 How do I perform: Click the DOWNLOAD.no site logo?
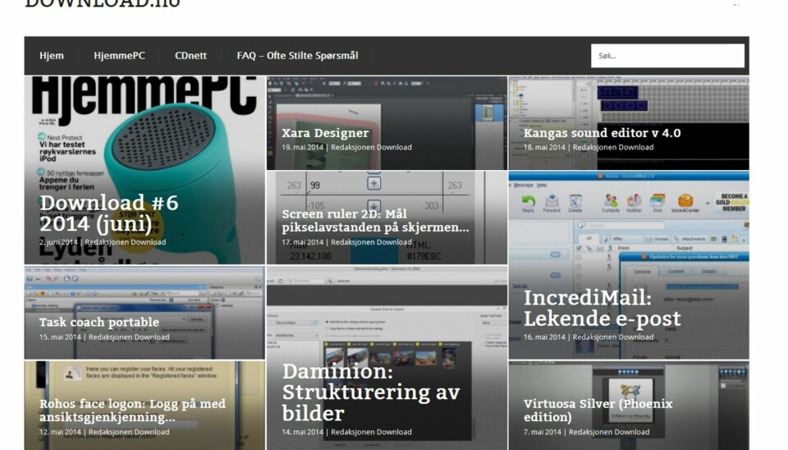pyautogui.click(x=102, y=3)
